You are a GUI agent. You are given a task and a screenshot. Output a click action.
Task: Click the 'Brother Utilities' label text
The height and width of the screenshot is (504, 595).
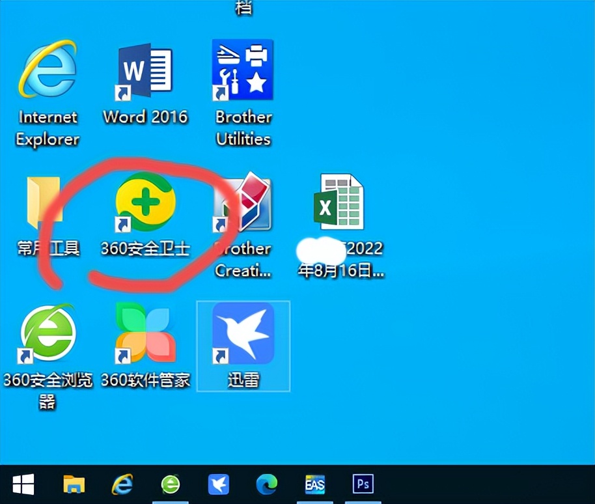pos(243,128)
